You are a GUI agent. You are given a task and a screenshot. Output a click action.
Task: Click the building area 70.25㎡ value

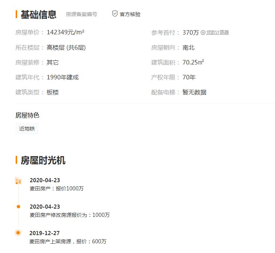(193, 62)
